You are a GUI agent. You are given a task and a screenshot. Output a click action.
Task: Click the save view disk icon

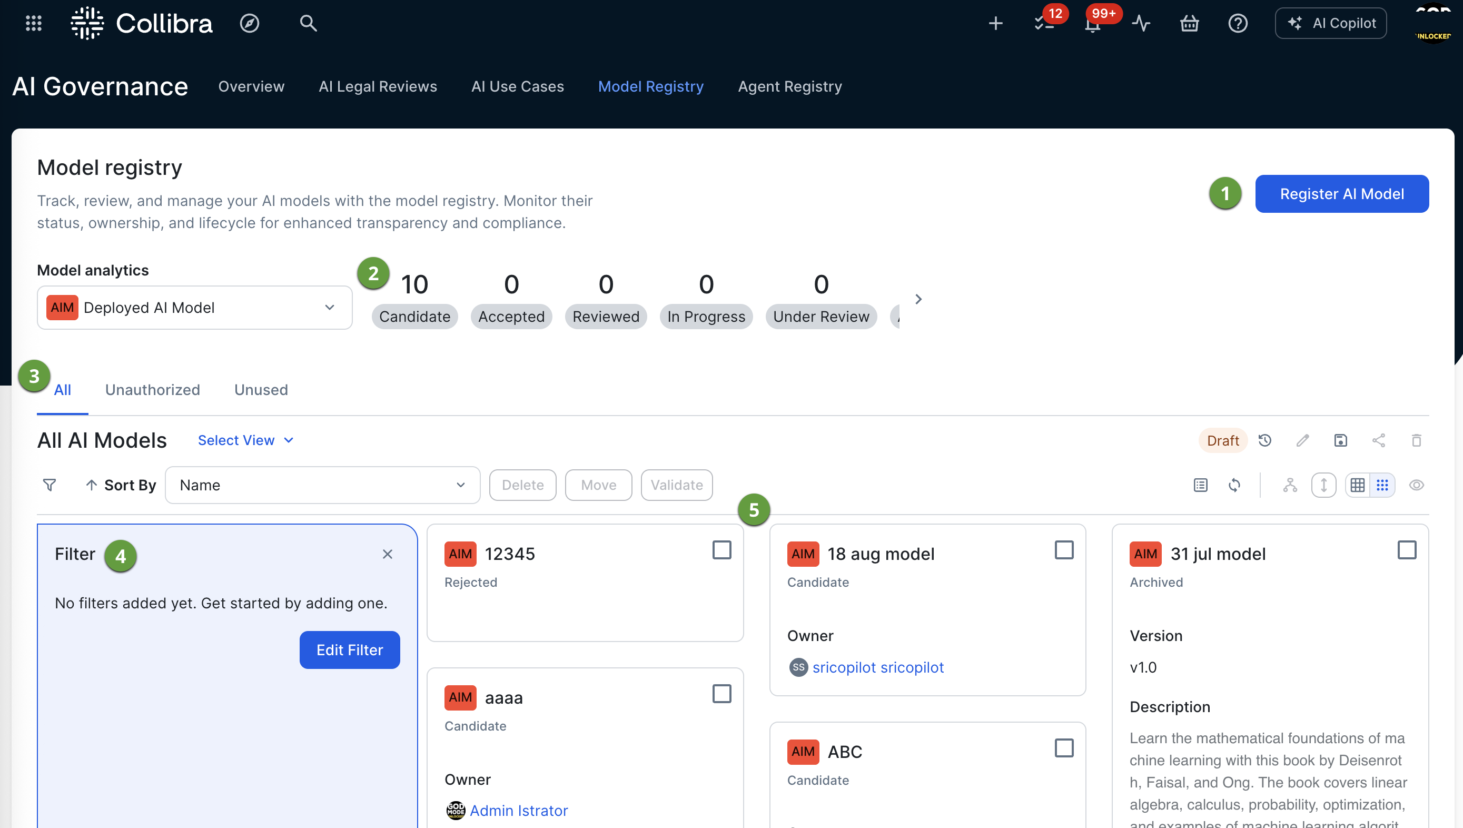click(1340, 441)
